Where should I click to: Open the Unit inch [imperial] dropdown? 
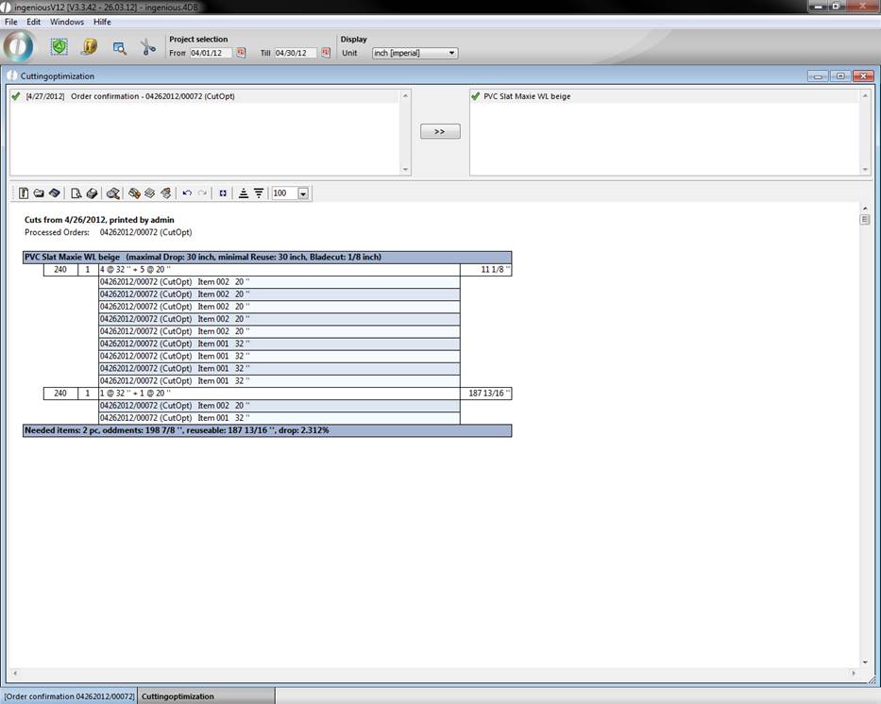[x=451, y=53]
